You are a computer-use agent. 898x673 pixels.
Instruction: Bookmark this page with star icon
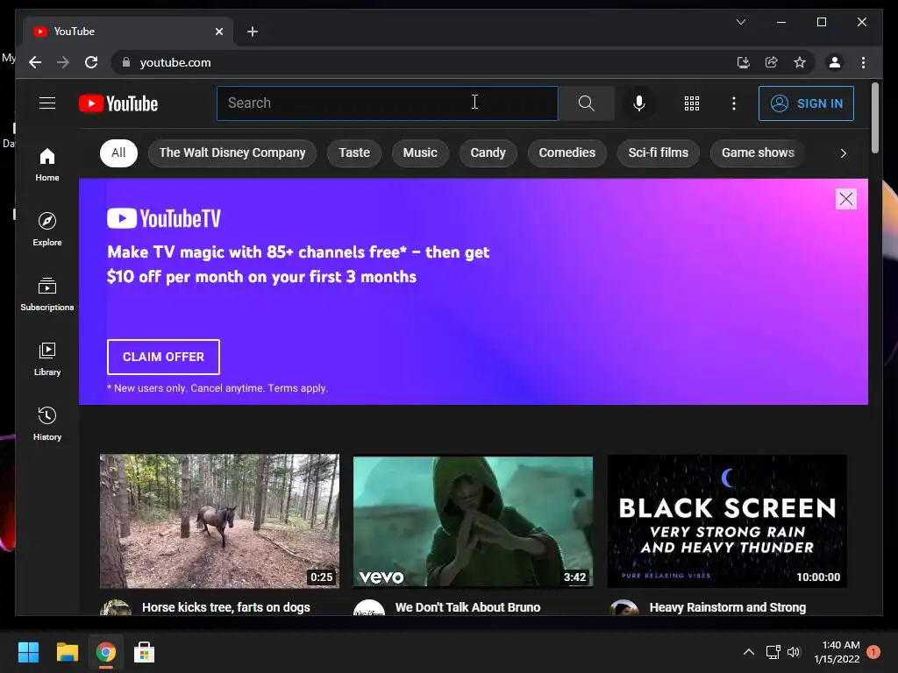(800, 62)
